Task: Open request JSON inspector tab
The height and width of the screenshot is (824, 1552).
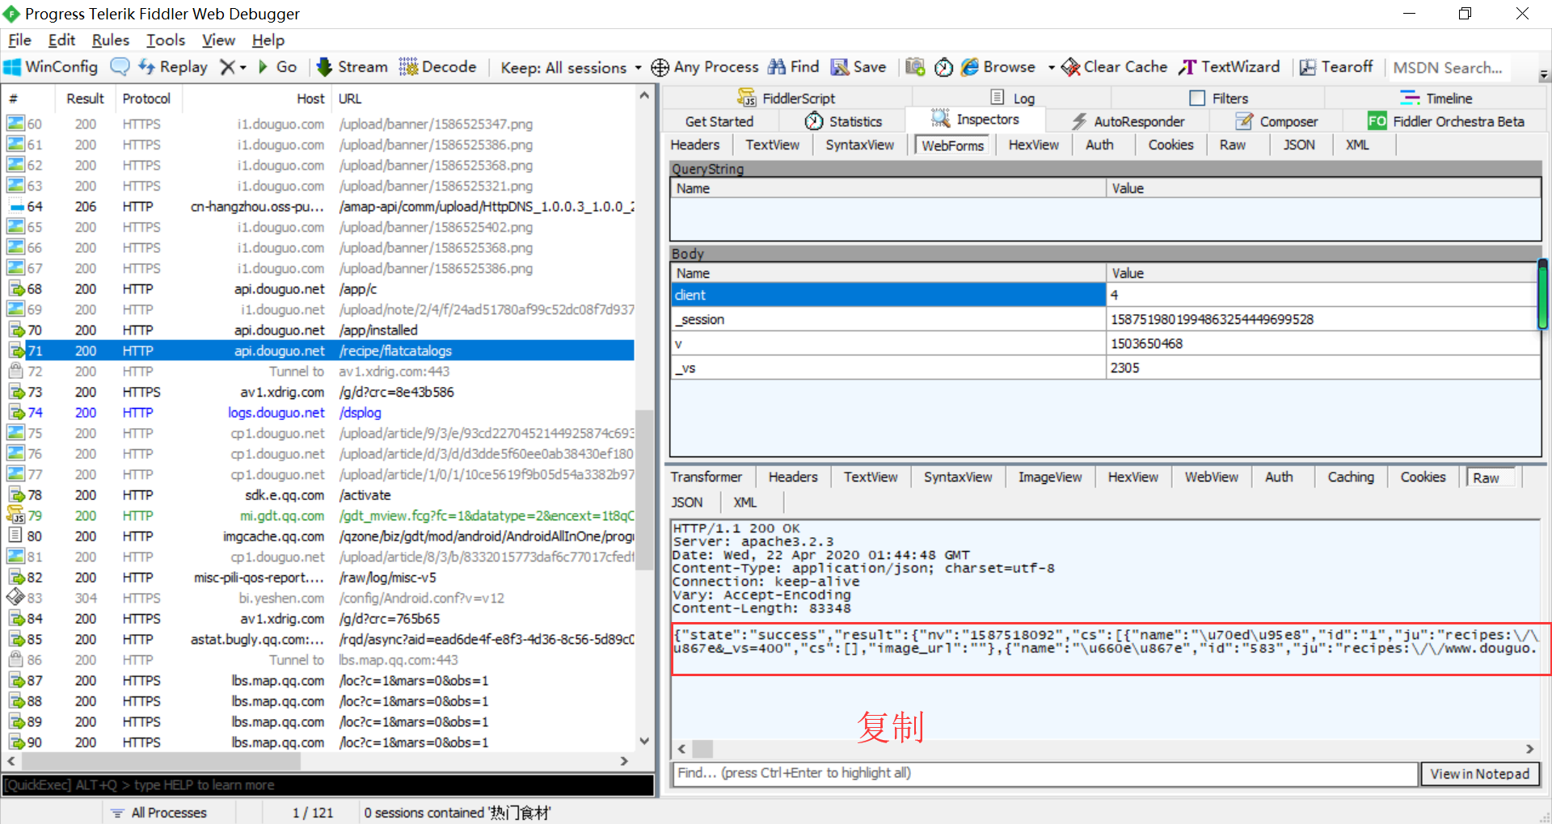Action: tap(1299, 145)
